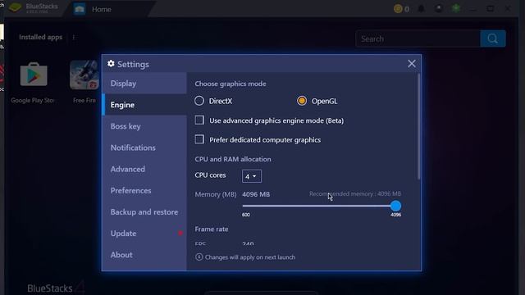Open the Installed apps options menu dots
The width and height of the screenshot is (525, 295).
point(74,37)
